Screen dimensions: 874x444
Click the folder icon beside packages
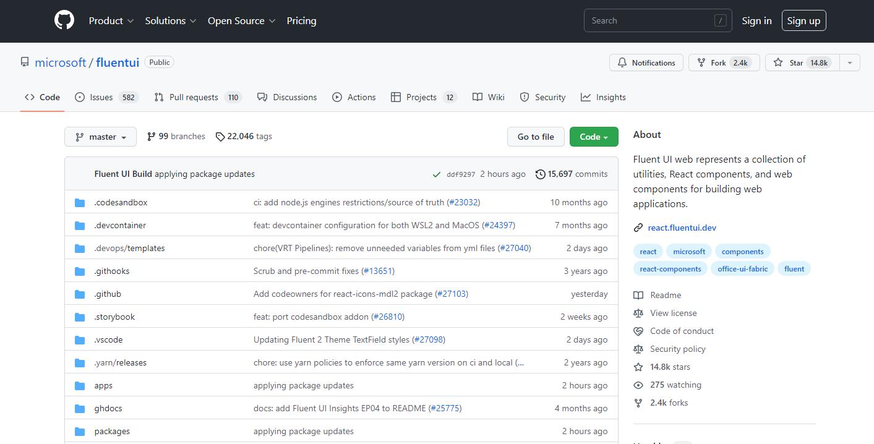point(80,432)
